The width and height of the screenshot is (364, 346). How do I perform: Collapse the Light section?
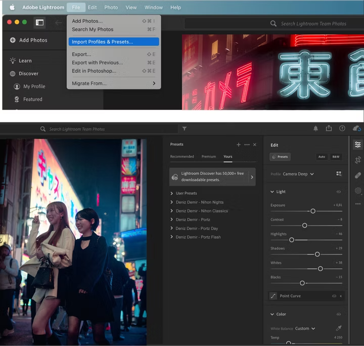(272, 192)
